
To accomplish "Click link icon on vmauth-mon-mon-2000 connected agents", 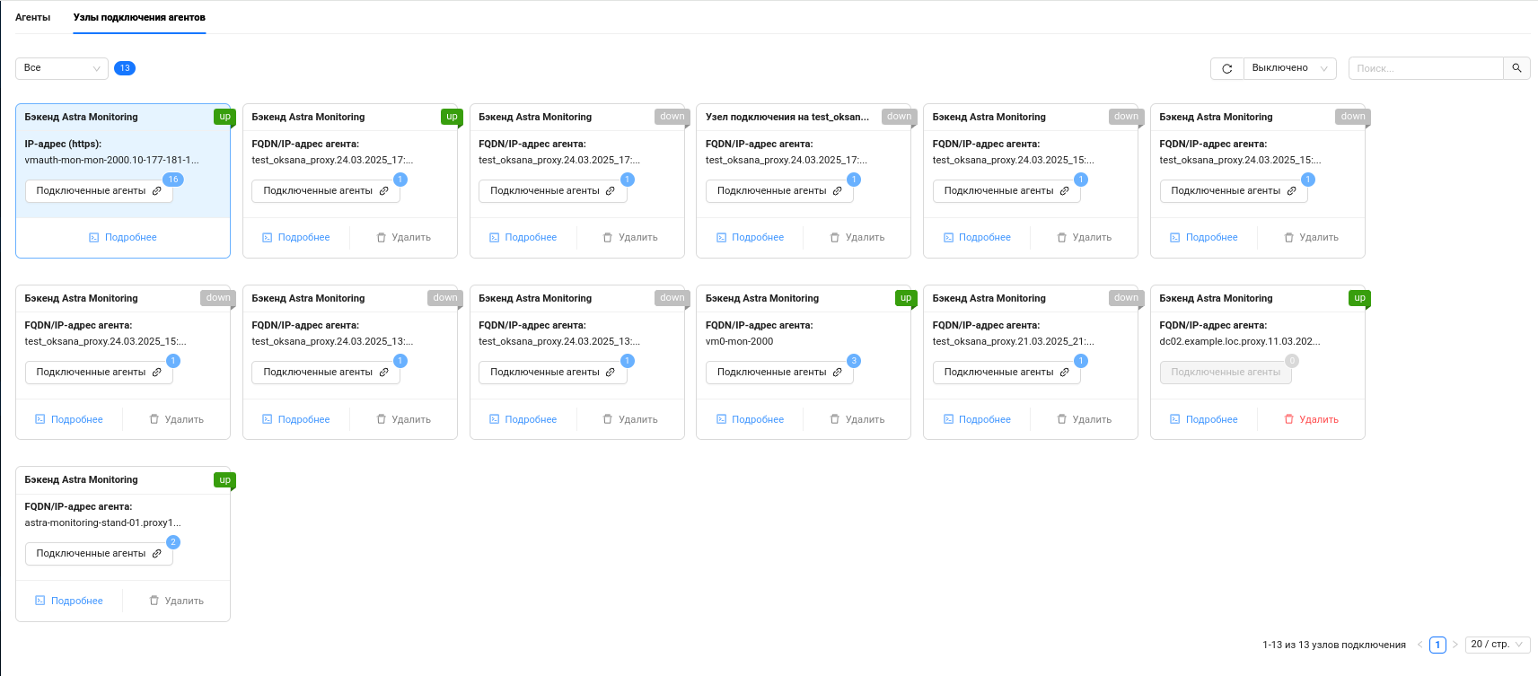I will coord(157,191).
